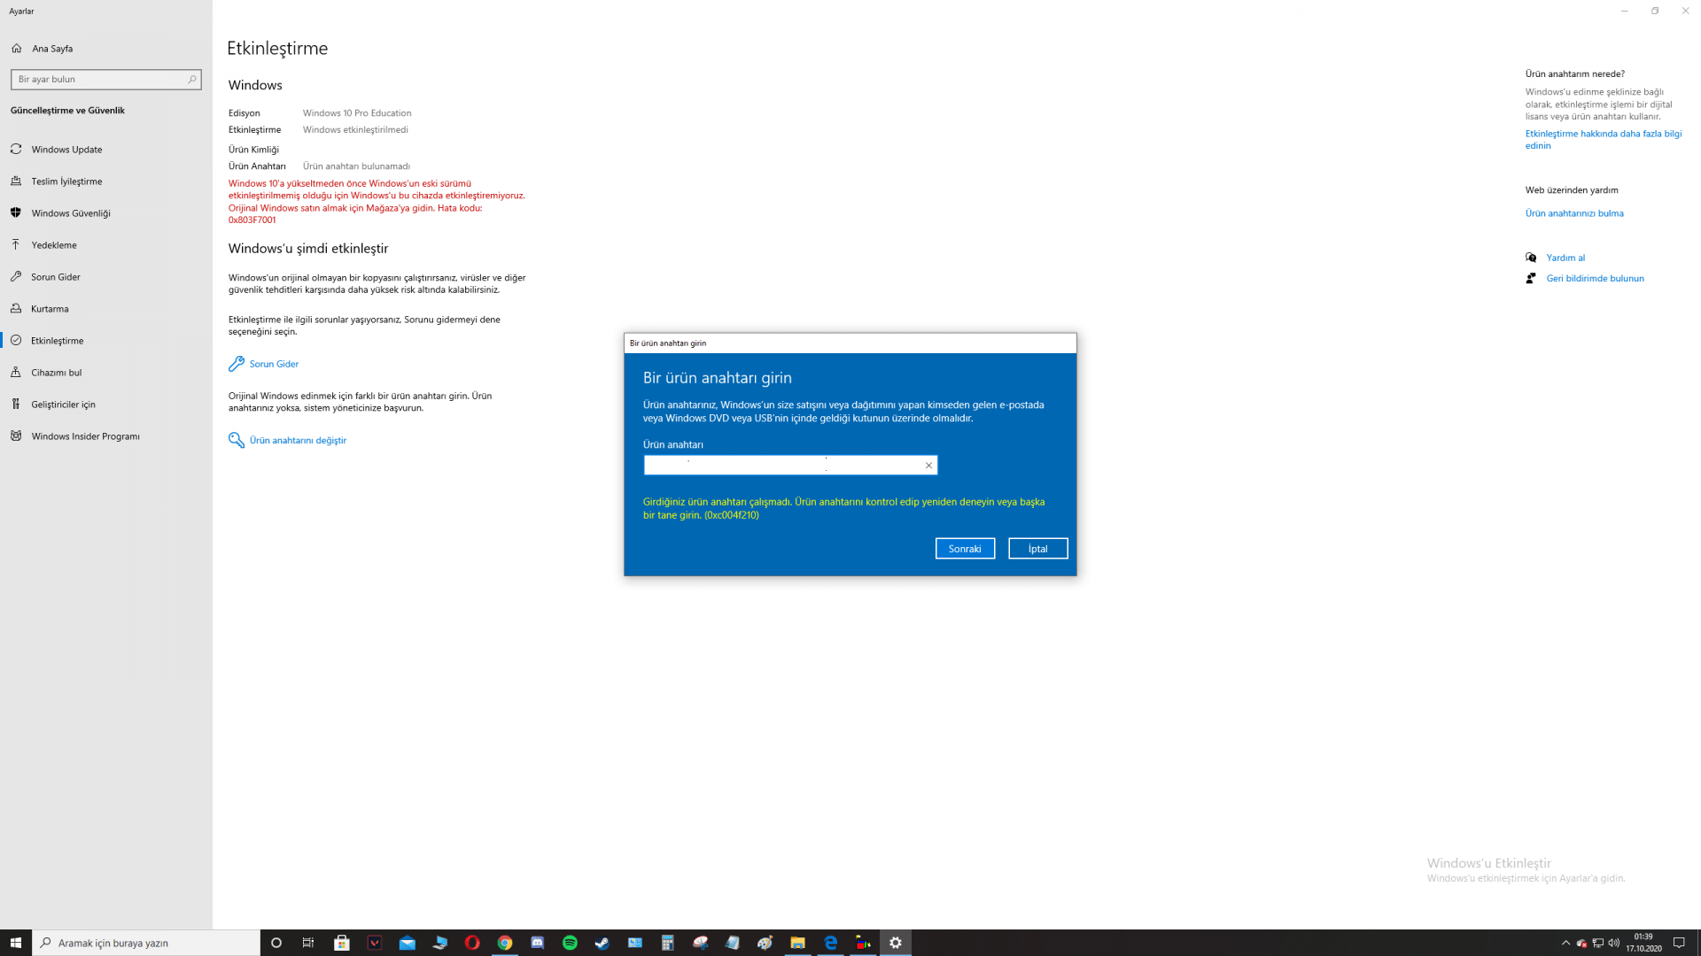Screen dimensions: 1701x956
Task: Open Yardım al help link
Action: (1565, 258)
